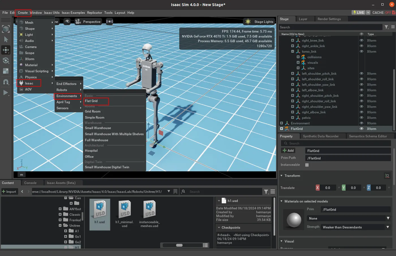The width and height of the screenshot is (396, 256).
Task: Select the rotate tool in left toolbar
Action: coord(6,61)
